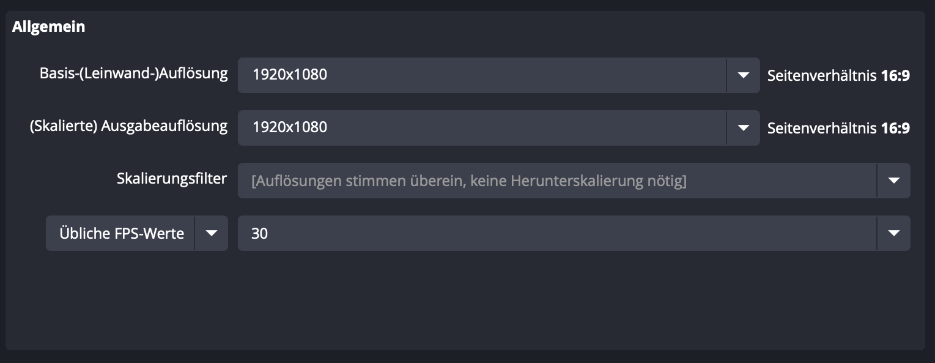Click the Allgemein section heading
Image resolution: width=935 pixels, height=363 pixels.
[x=48, y=28]
